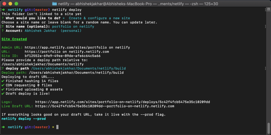
Task: Click the checkmark beside CDN requesting 0 files
Action: tap(3, 85)
